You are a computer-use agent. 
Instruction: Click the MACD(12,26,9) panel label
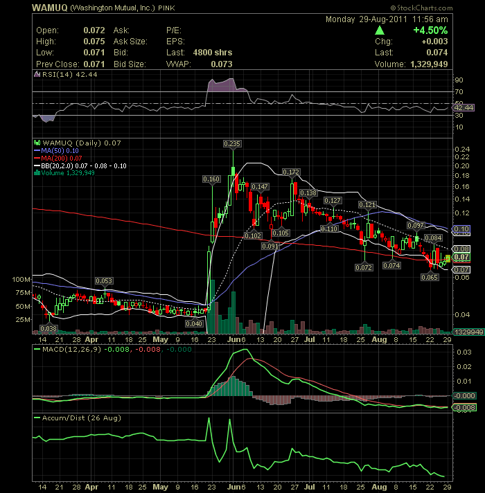point(72,349)
